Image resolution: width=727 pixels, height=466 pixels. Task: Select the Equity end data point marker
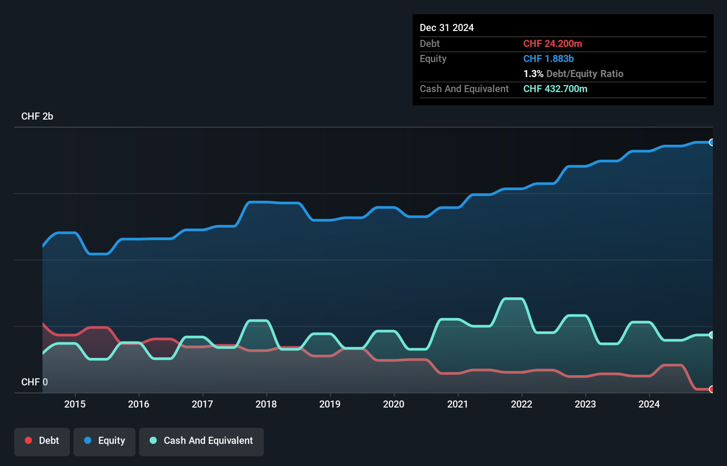[x=712, y=142]
